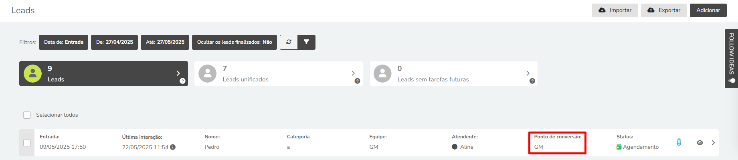Open the Follow Ideas side panel
The width and height of the screenshot is (738, 160).
(732, 59)
